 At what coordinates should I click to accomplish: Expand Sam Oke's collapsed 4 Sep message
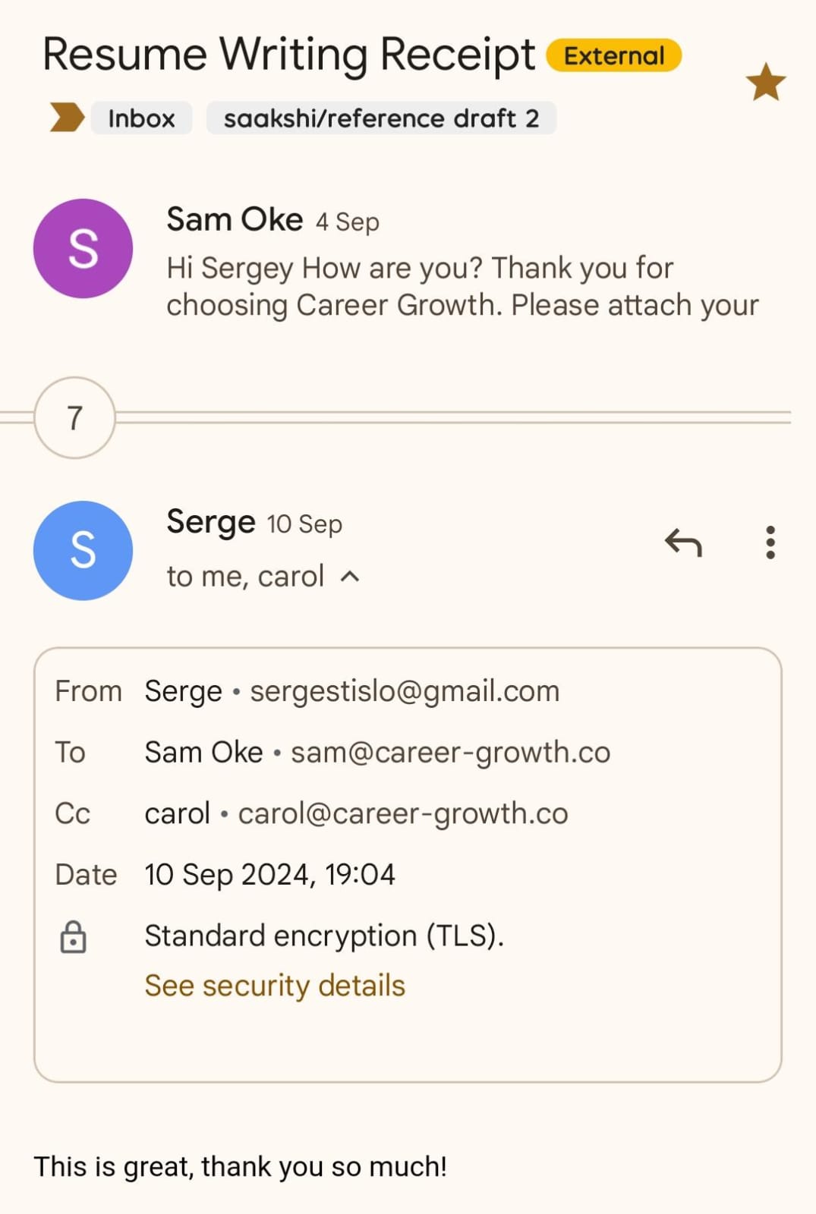462,286
